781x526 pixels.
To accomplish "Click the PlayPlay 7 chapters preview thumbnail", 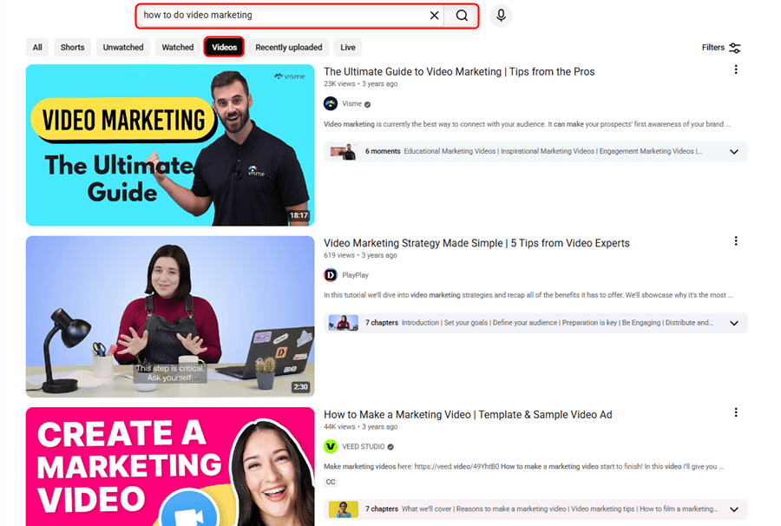I will 343,323.
